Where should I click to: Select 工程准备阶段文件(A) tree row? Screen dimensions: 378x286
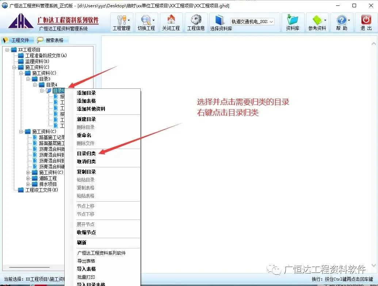coord(46,56)
